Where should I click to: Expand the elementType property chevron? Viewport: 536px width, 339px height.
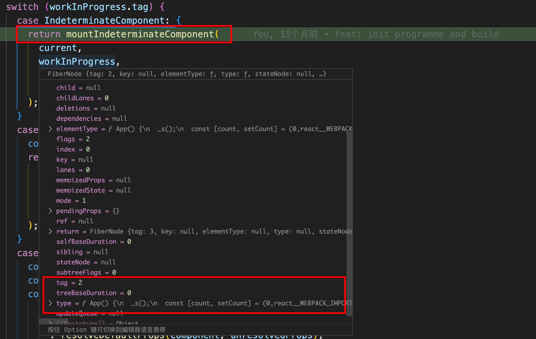[x=50, y=129]
